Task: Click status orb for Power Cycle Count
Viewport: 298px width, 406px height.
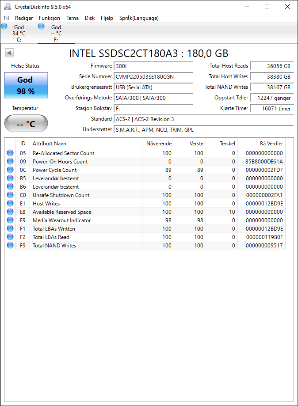Action: (x=10, y=170)
